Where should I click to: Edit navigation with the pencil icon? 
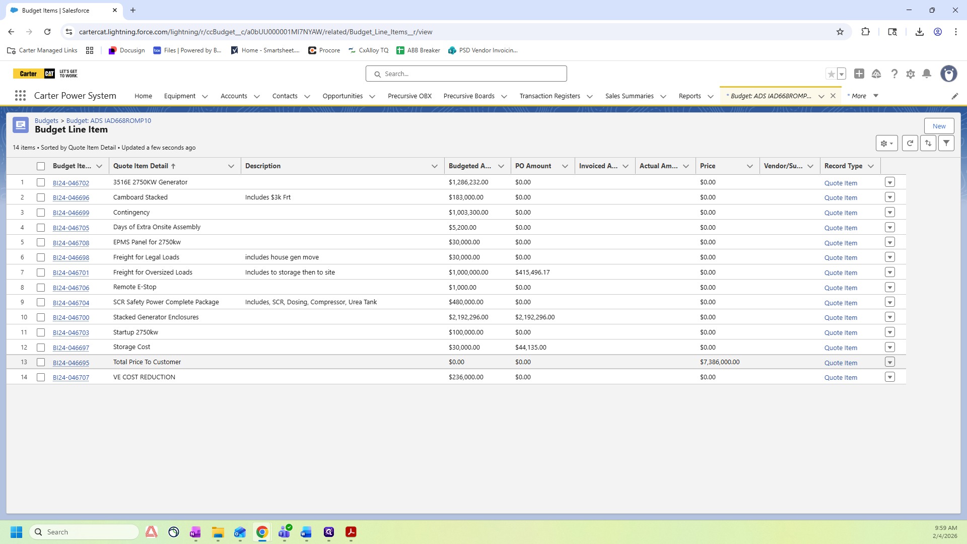(x=954, y=96)
